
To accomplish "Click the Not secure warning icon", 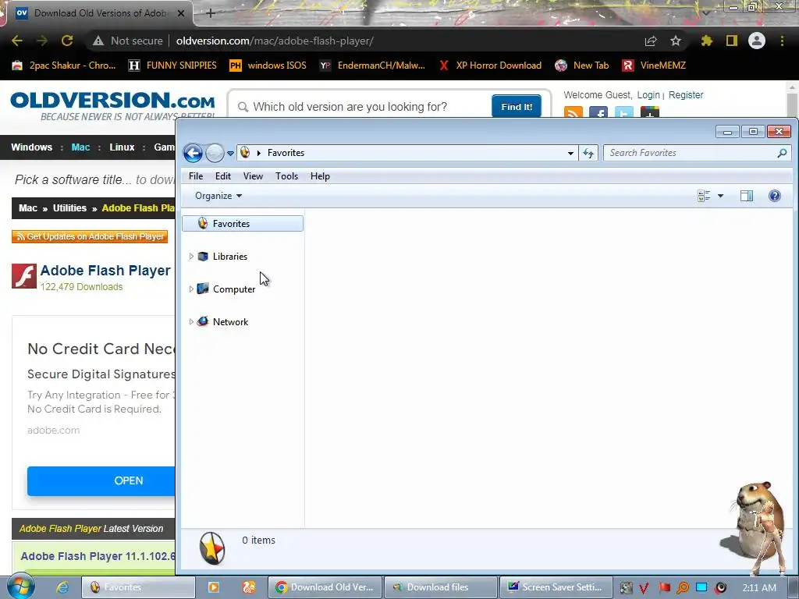I will point(98,41).
